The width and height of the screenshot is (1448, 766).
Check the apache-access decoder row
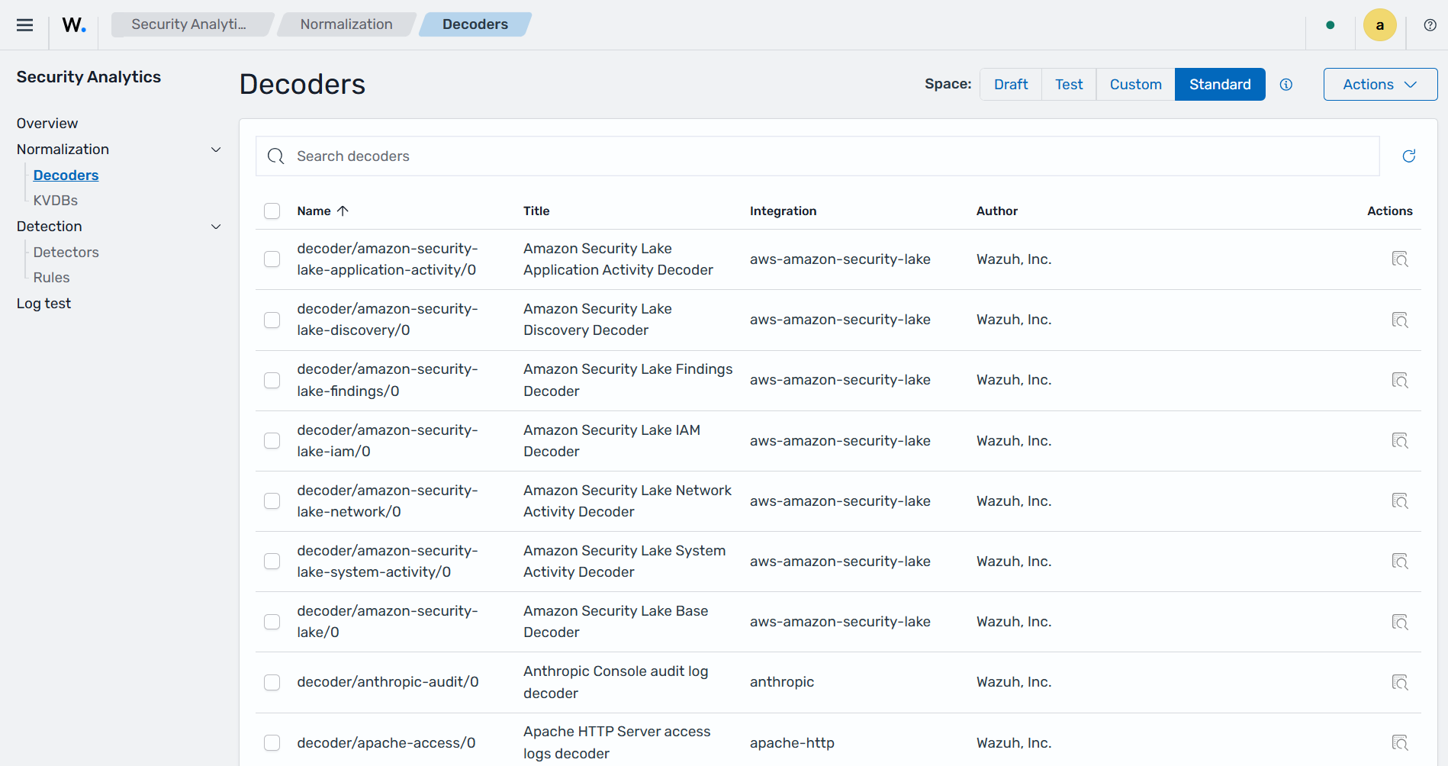[x=272, y=743]
